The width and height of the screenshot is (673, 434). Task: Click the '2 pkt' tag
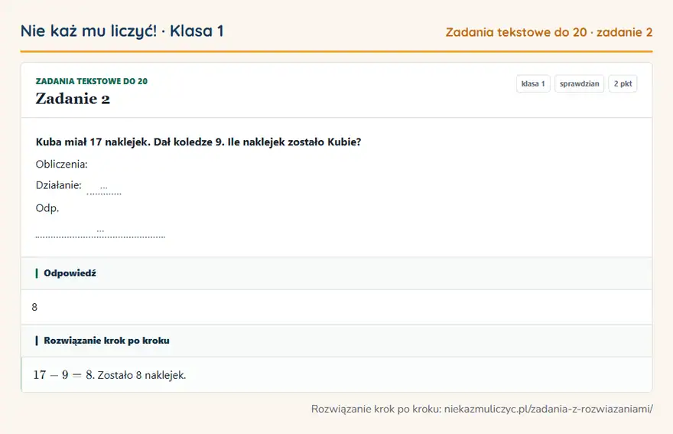coord(623,83)
